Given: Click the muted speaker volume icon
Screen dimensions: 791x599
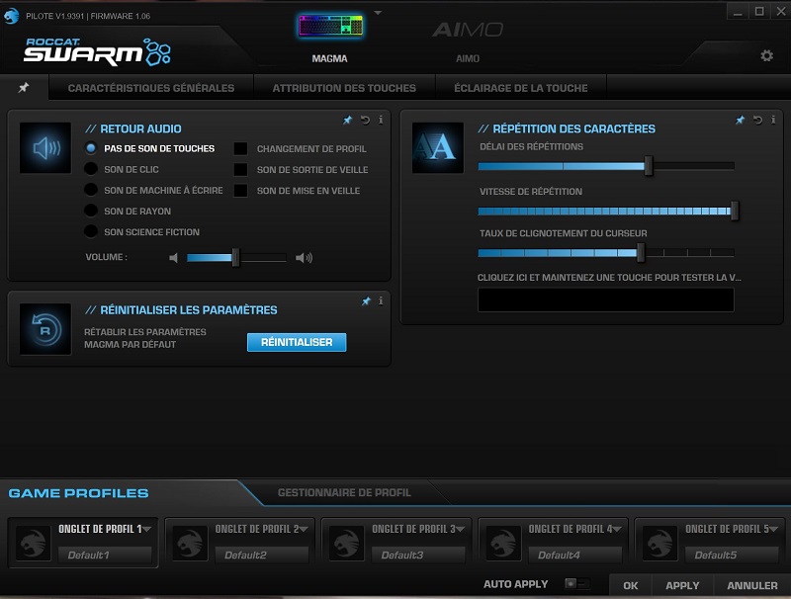Looking at the screenshot, I should (x=174, y=258).
